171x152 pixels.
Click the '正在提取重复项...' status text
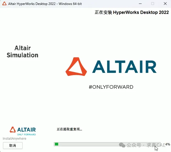[69, 129]
